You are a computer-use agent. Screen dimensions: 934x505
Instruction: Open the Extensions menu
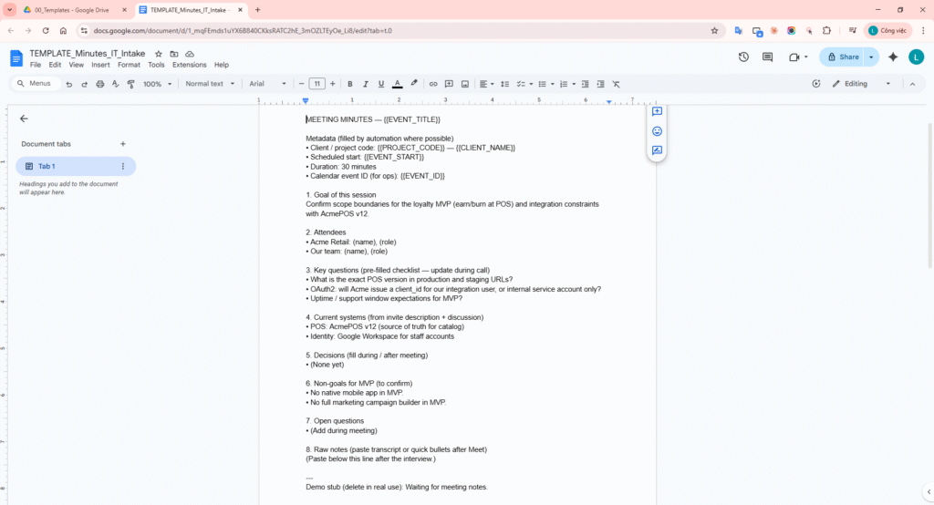coord(189,65)
